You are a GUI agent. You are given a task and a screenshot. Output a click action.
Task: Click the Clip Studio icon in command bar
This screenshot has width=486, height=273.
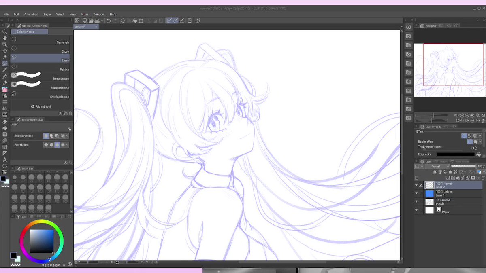click(77, 21)
